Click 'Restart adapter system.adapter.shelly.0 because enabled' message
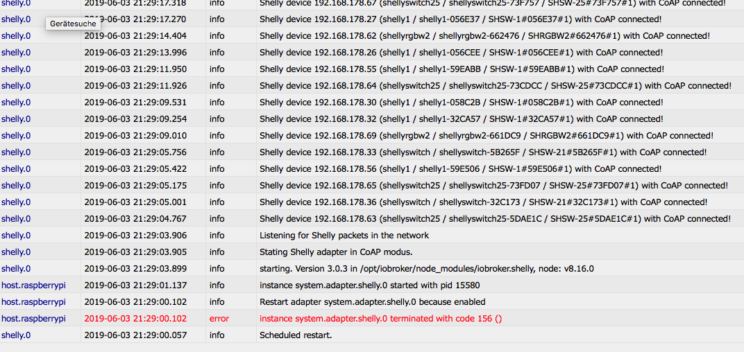 point(373,302)
